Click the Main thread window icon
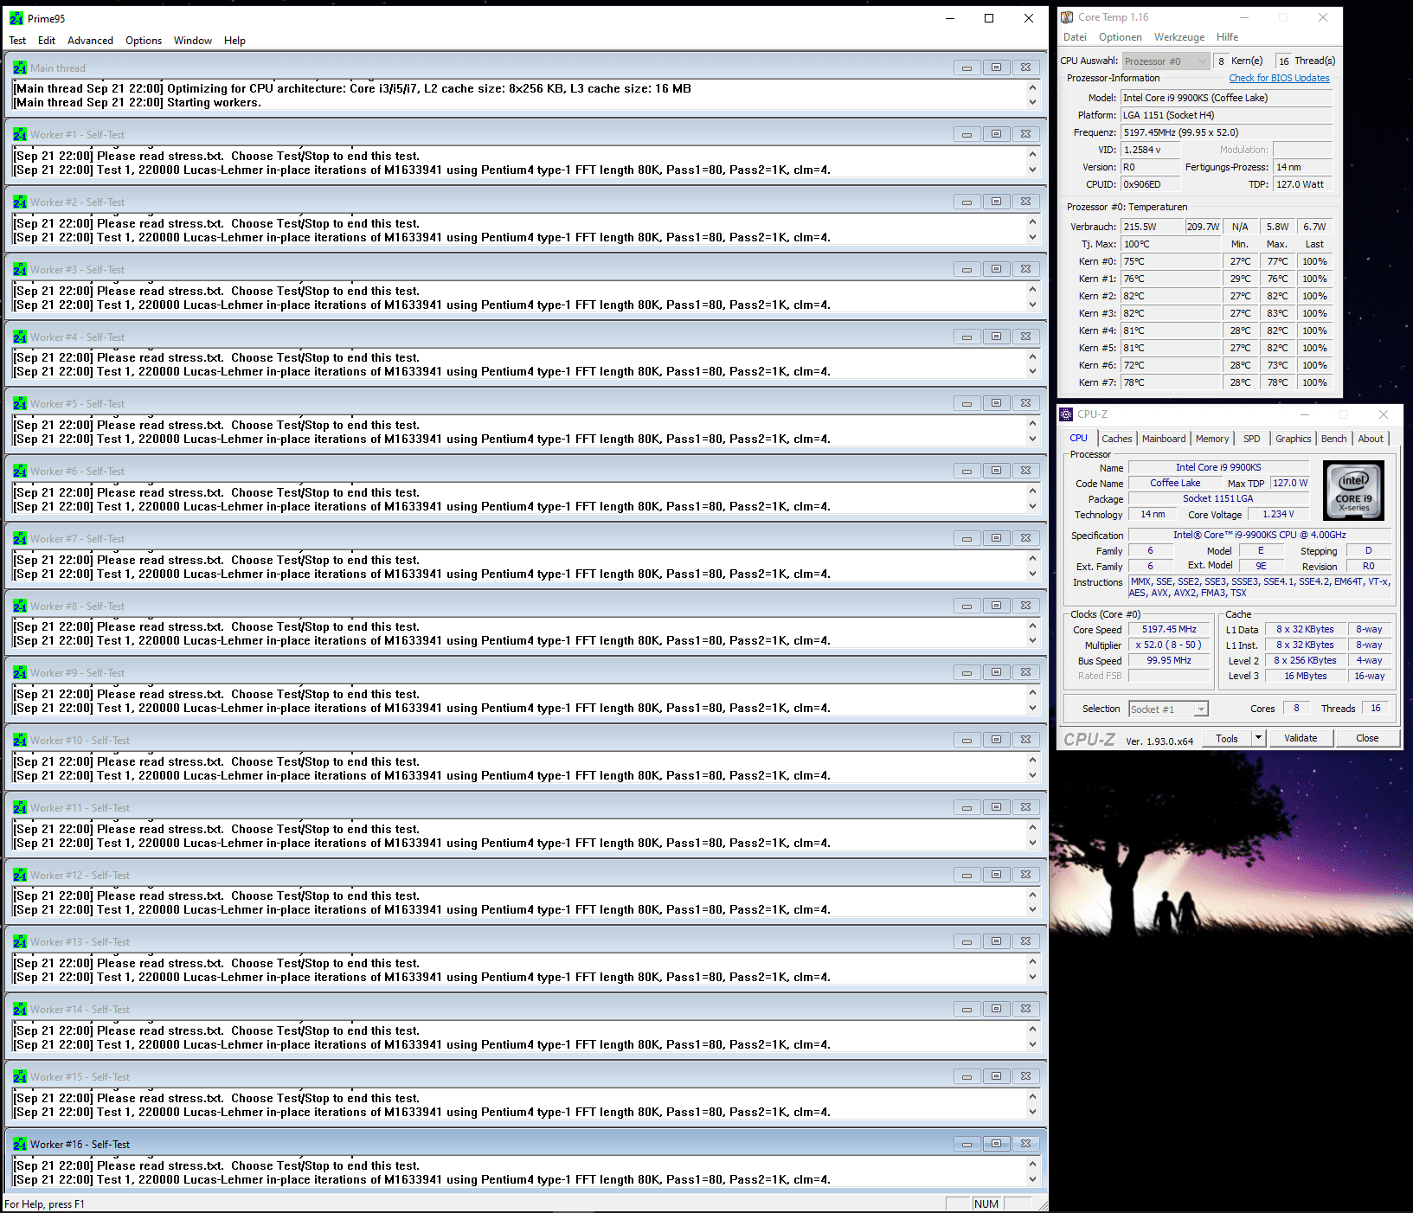 pos(20,67)
